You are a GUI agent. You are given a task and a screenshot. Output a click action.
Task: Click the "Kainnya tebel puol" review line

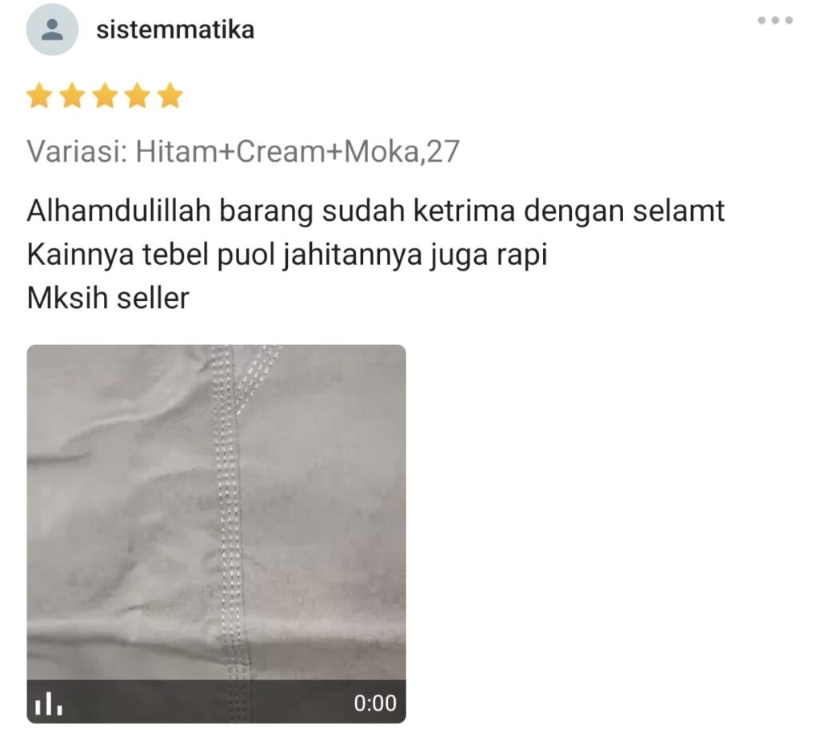(x=287, y=255)
